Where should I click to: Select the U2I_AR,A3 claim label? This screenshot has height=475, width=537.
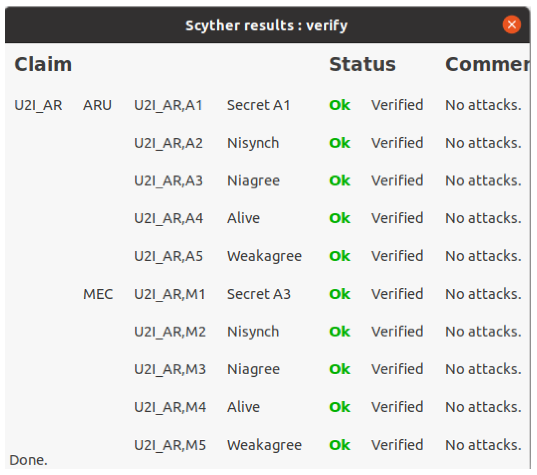[x=168, y=181]
